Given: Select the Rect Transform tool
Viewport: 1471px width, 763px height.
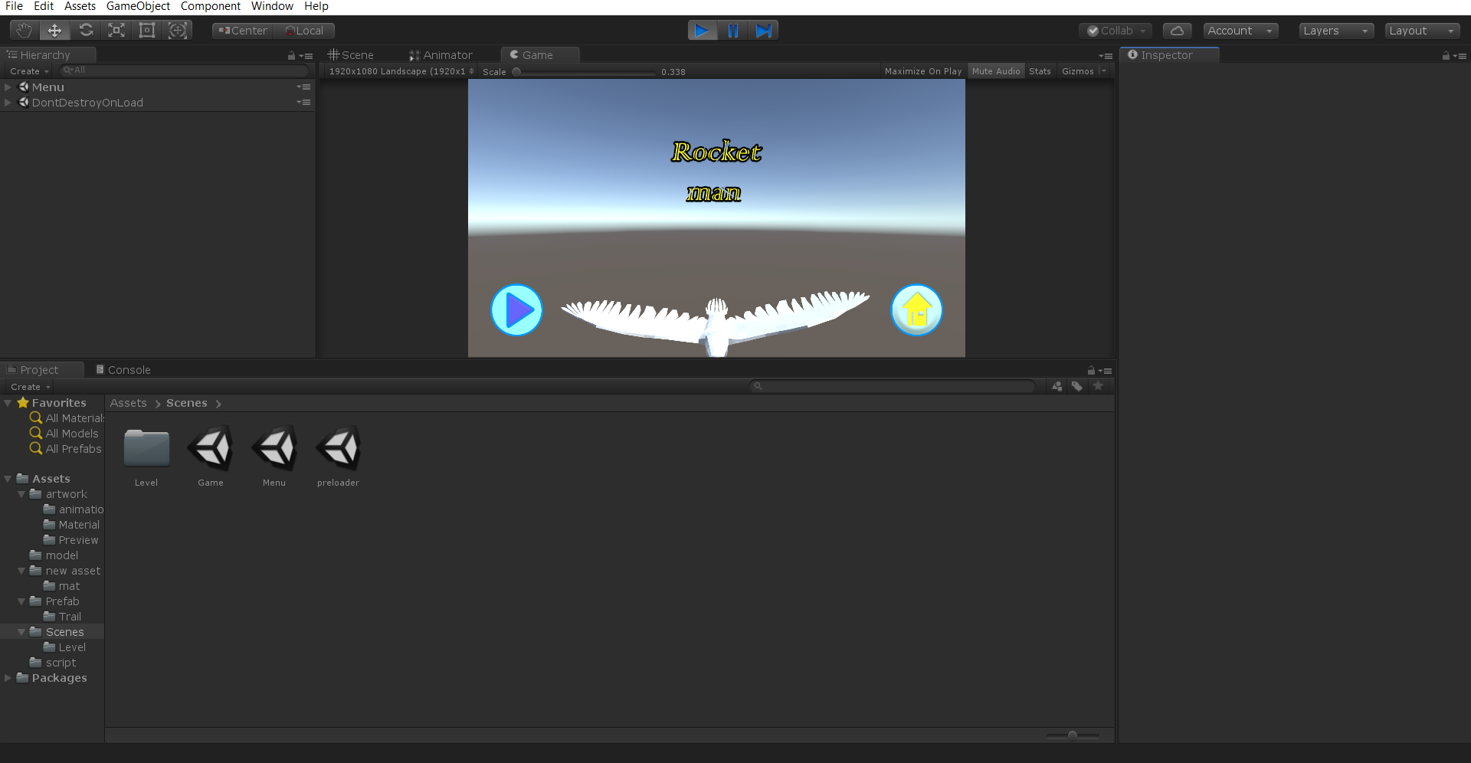Looking at the screenshot, I should tap(146, 30).
